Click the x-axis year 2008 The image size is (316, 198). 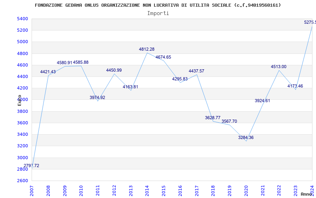click(48, 191)
